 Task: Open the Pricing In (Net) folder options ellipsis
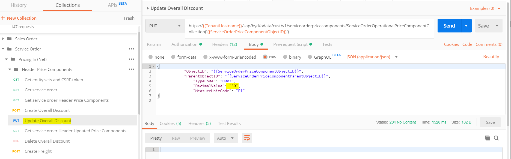132,59
